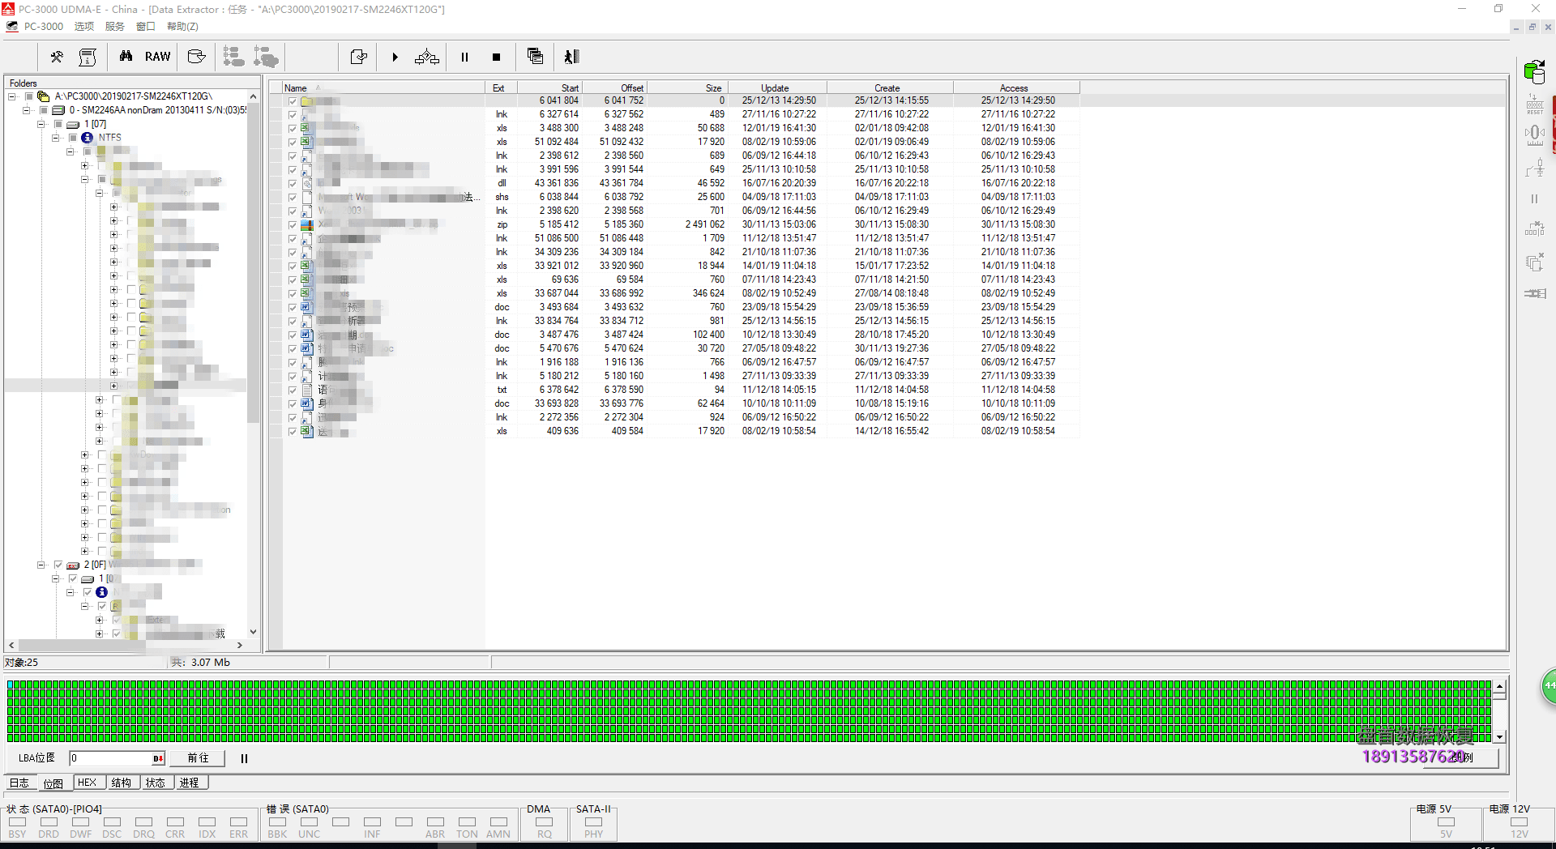
Task: Open the 服务 menu
Action: point(115,26)
